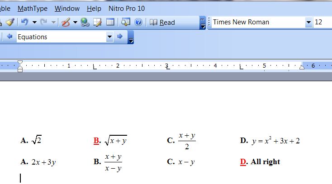Go to next item with blue right arrow
The height and width of the screenshot is (184, 332).
point(120,37)
